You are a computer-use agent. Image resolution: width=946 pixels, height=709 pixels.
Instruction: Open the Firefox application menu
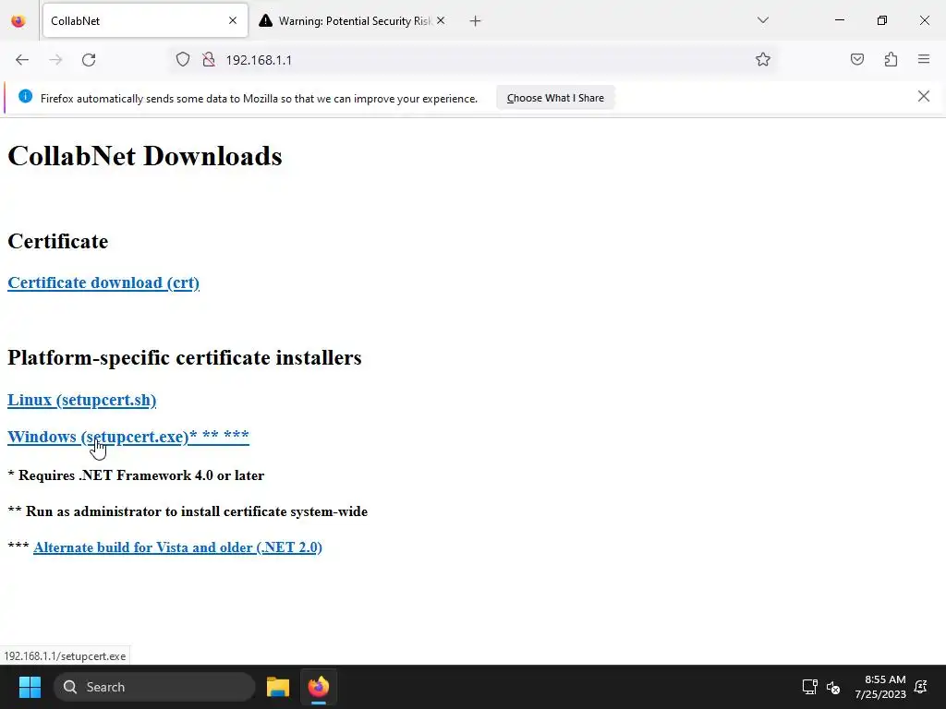coord(924,59)
